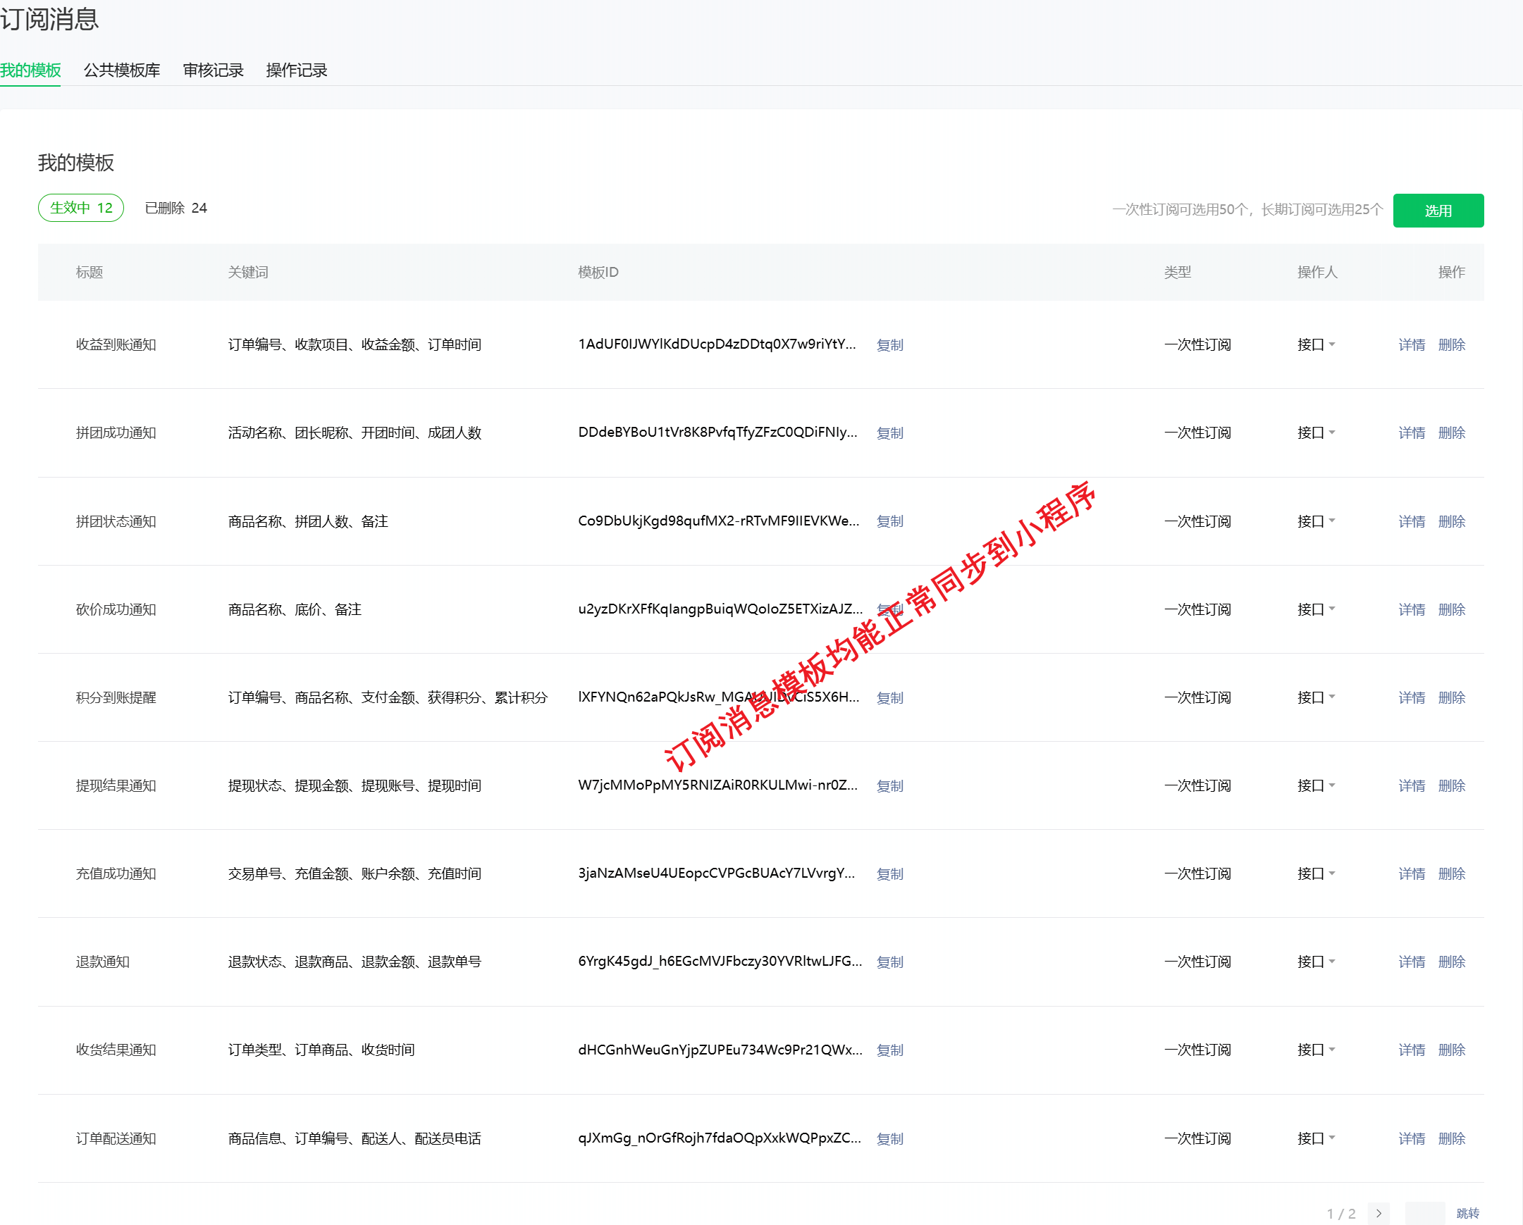Show 生效中 12 templates
Screen dimensions: 1523x1225
[x=81, y=208]
